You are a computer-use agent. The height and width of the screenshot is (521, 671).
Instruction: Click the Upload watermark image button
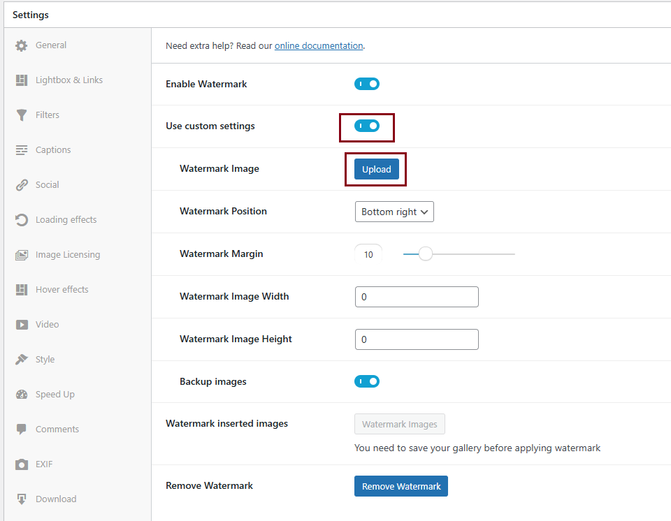[x=376, y=170]
